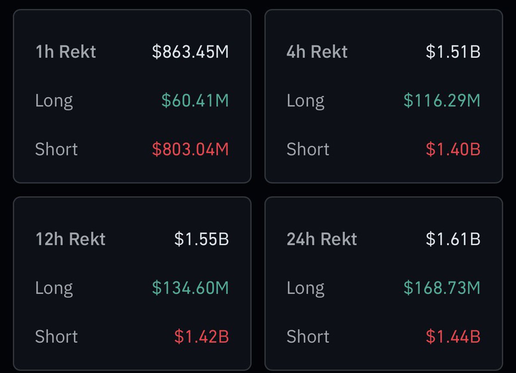Click the 1h Long value $60.41M
Screen dimensions: 516x373
pyautogui.click(x=195, y=101)
